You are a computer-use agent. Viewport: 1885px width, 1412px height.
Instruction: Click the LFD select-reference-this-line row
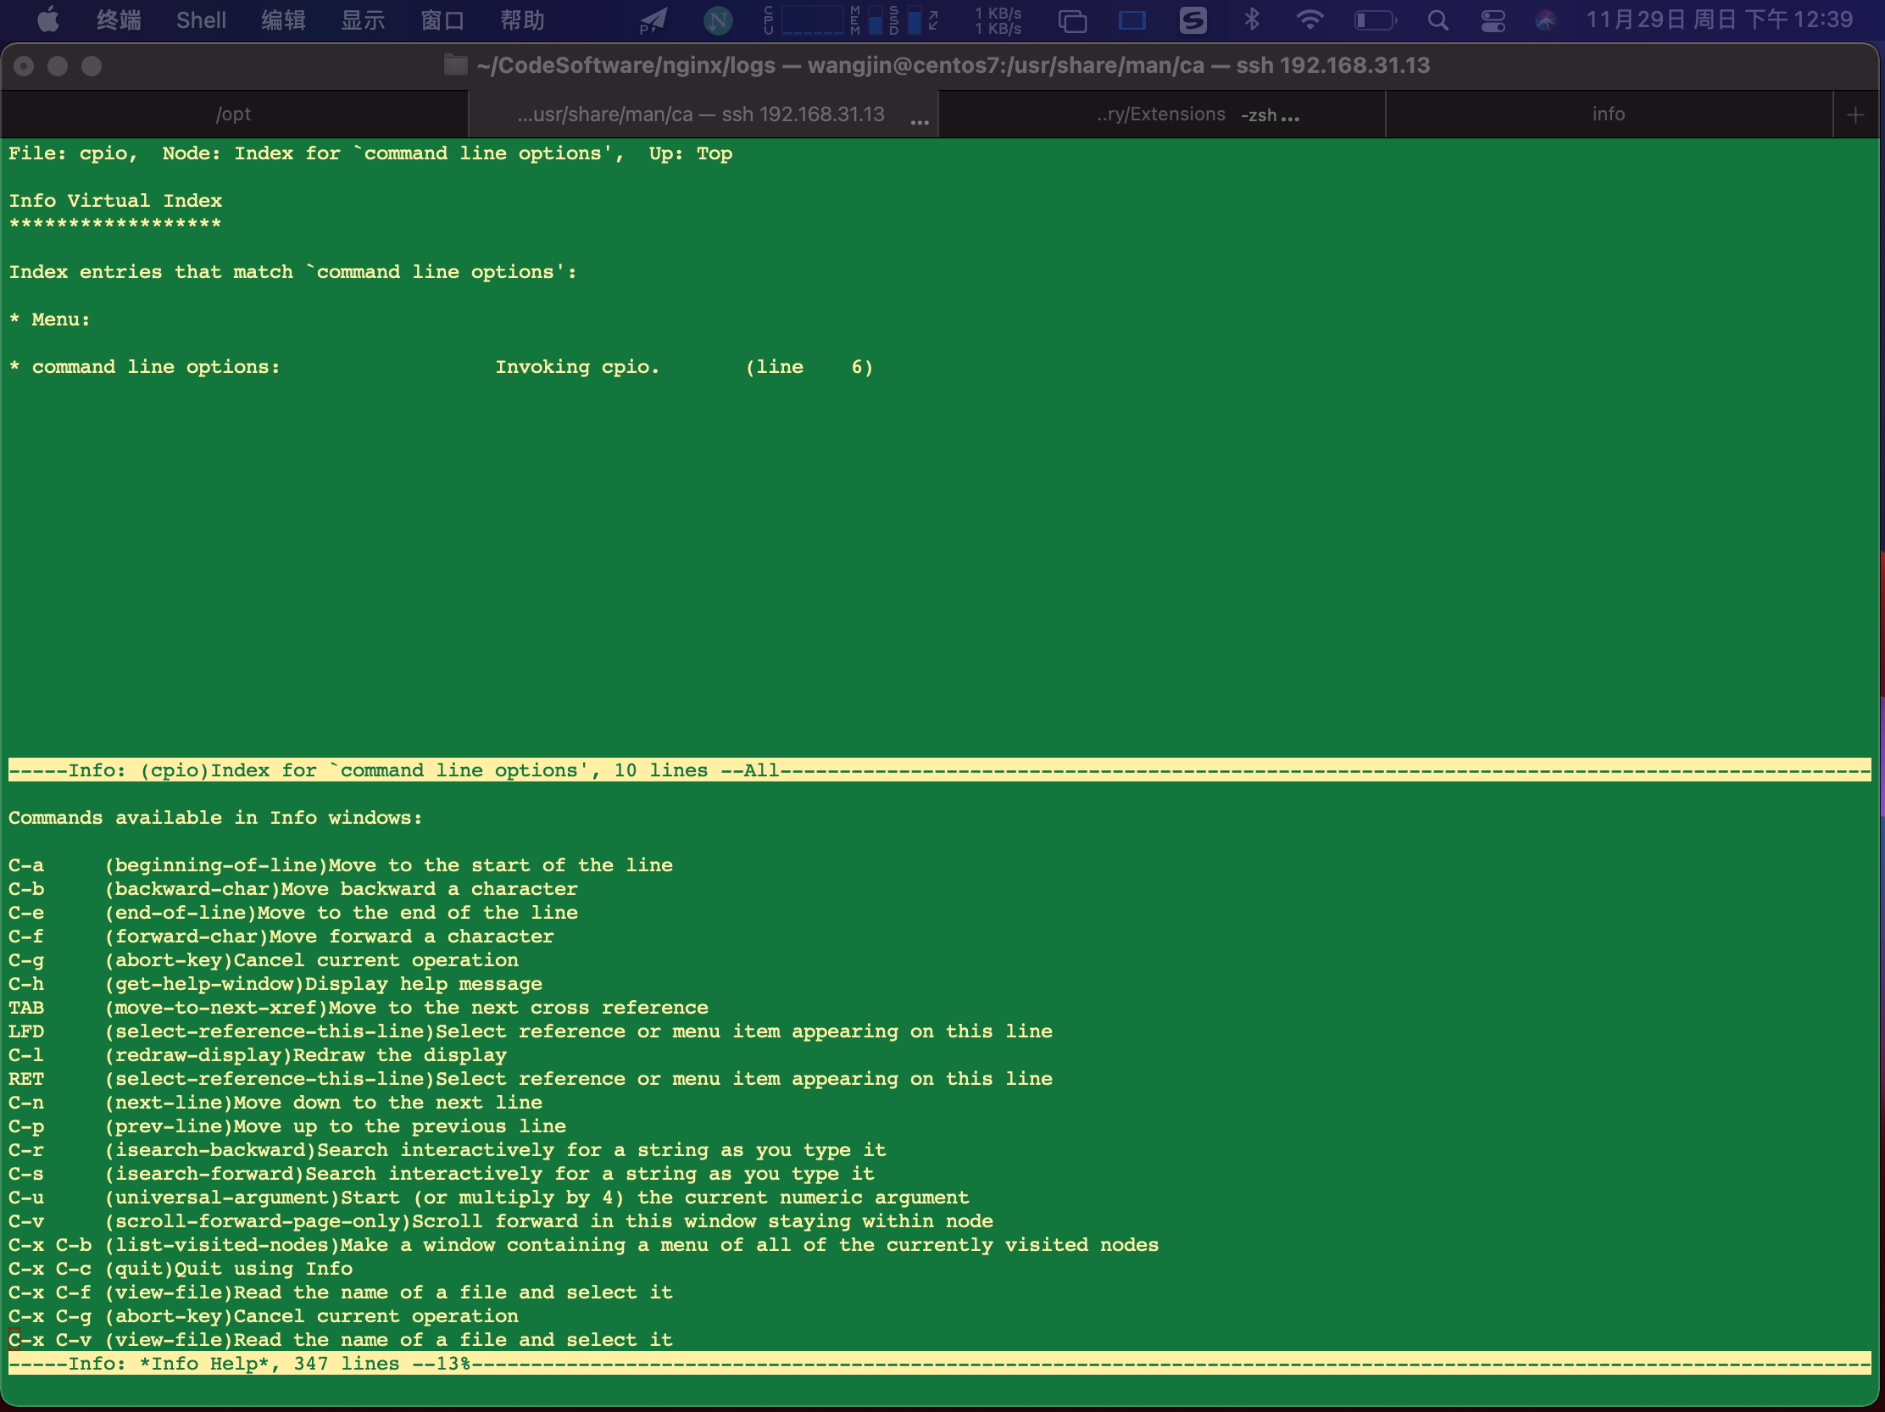coord(531,1031)
